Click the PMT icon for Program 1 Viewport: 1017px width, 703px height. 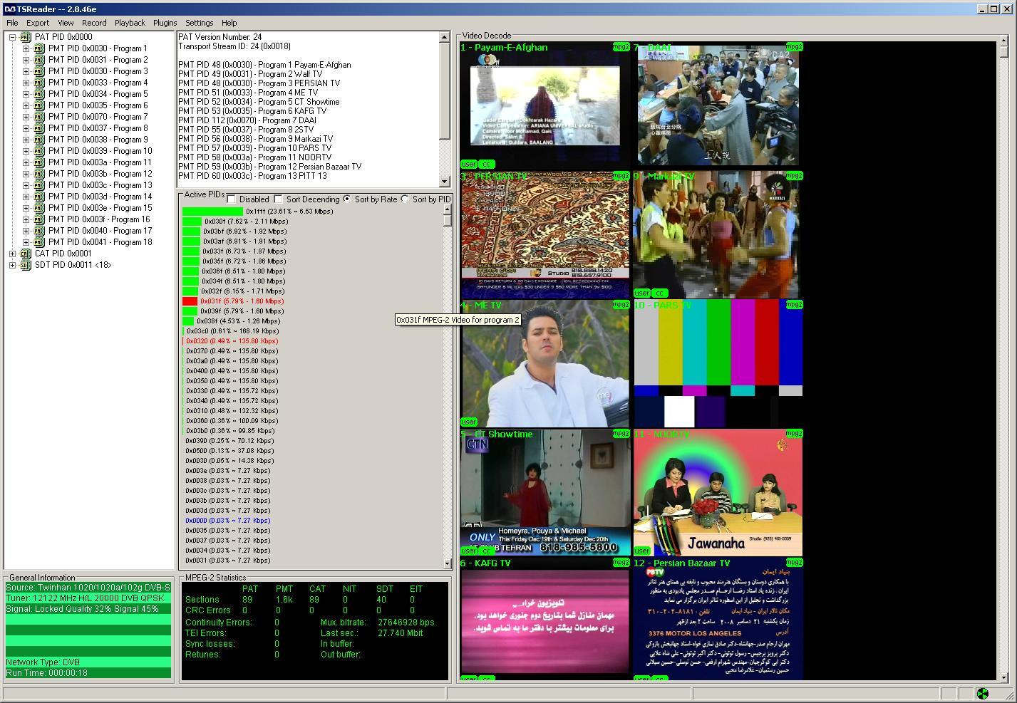pyautogui.click(x=39, y=48)
